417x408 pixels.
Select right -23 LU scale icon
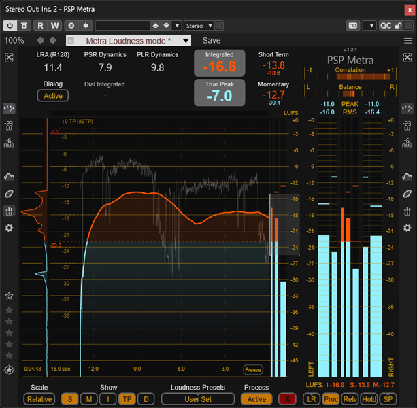407,125
